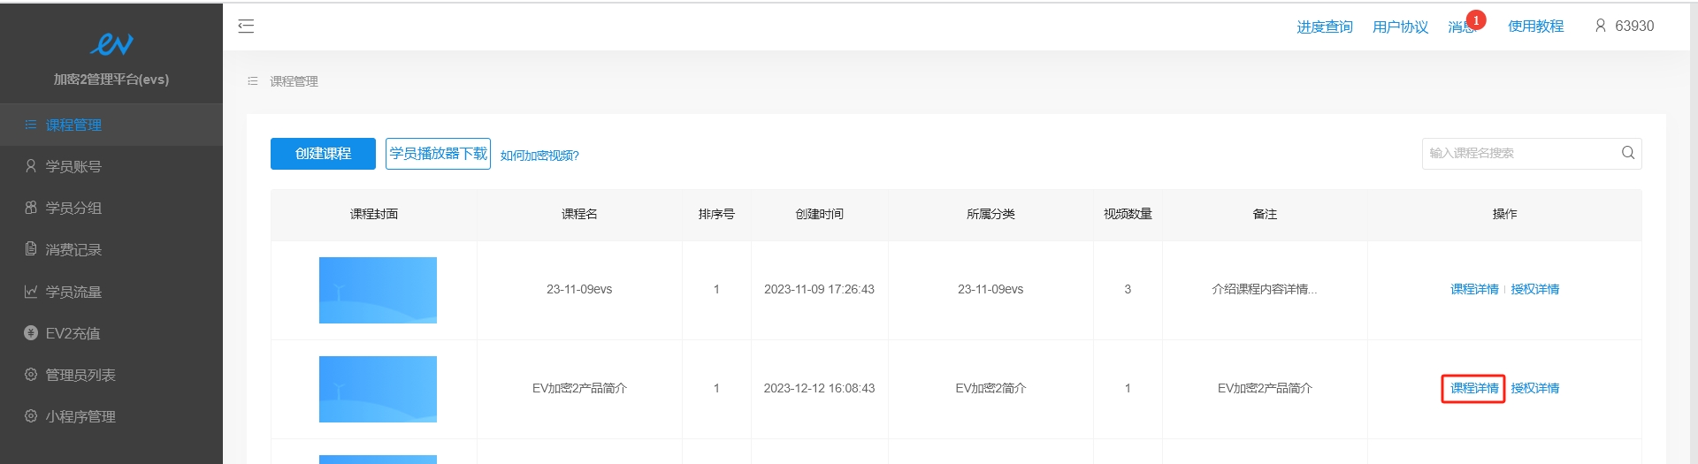The height and width of the screenshot is (464, 1698).
Task: Collapse the sidebar with the menu fold icon
Action: (246, 27)
